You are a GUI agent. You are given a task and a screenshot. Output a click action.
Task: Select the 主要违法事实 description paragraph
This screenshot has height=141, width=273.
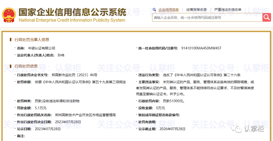point(195,88)
